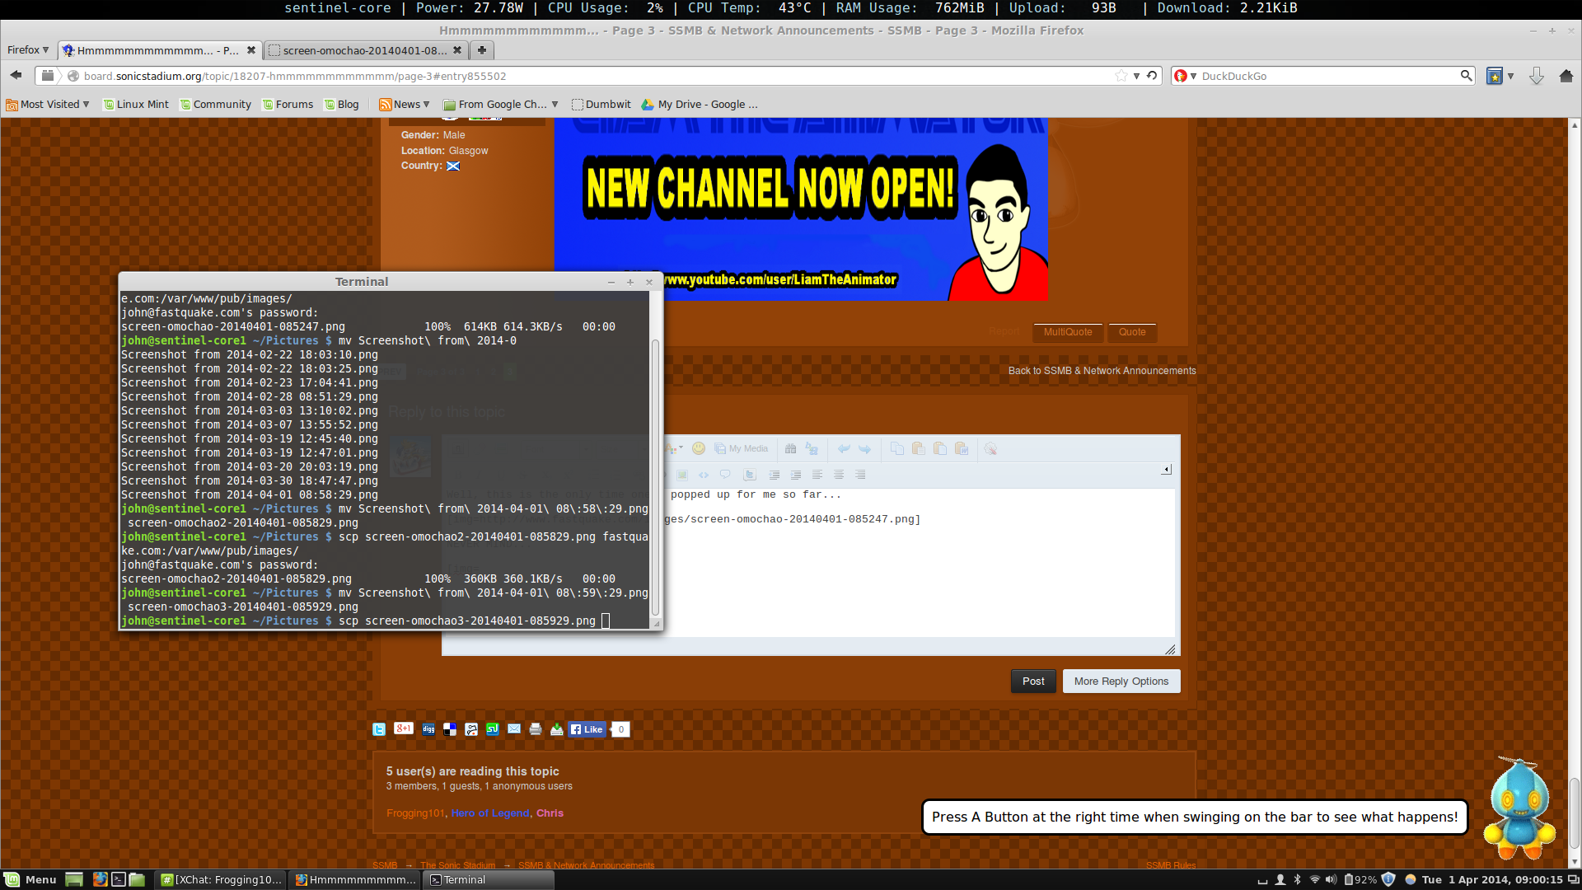Open Dumbwit bookmark

[601, 105]
